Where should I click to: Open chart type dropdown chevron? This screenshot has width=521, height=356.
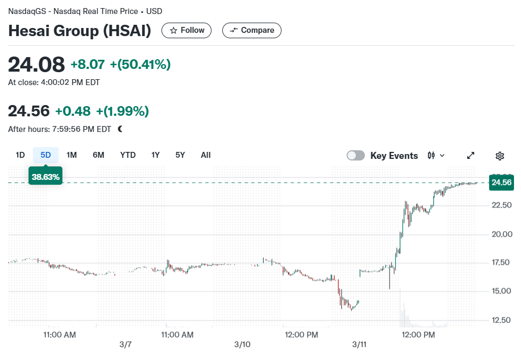(442, 156)
